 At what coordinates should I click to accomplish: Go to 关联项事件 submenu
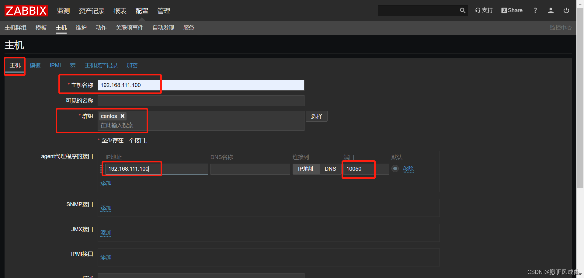(130, 28)
